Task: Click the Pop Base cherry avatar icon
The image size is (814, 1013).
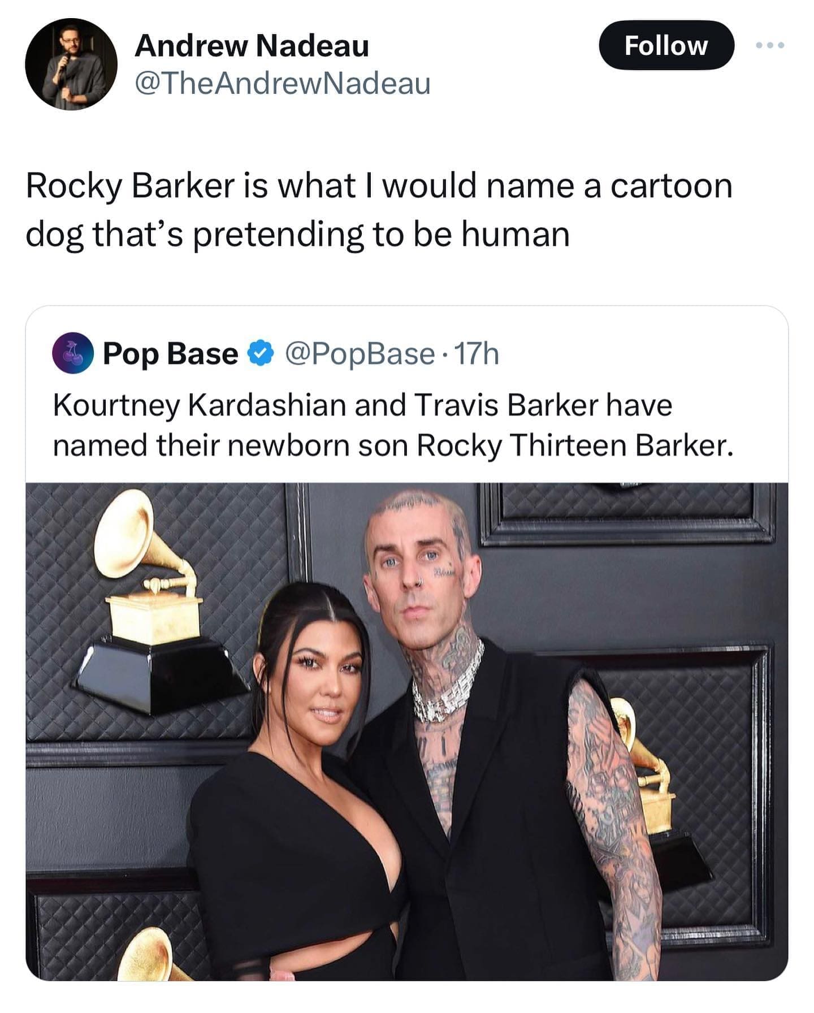Action: [x=73, y=353]
